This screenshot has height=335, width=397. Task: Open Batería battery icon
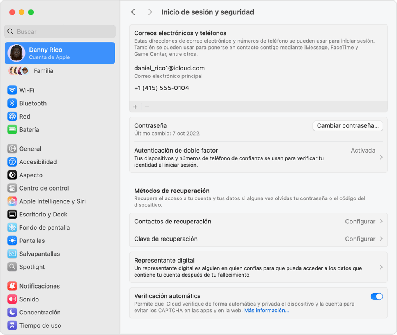(x=12, y=129)
